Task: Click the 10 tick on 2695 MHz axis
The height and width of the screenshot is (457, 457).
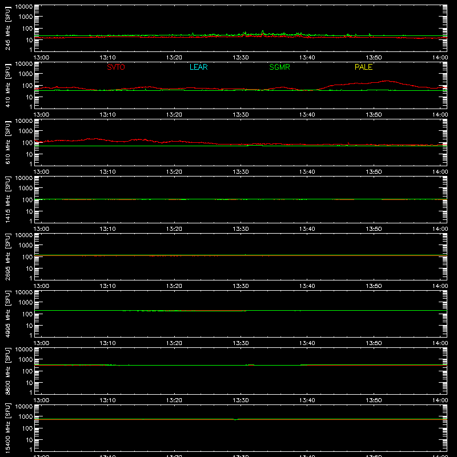Action: click(29, 268)
